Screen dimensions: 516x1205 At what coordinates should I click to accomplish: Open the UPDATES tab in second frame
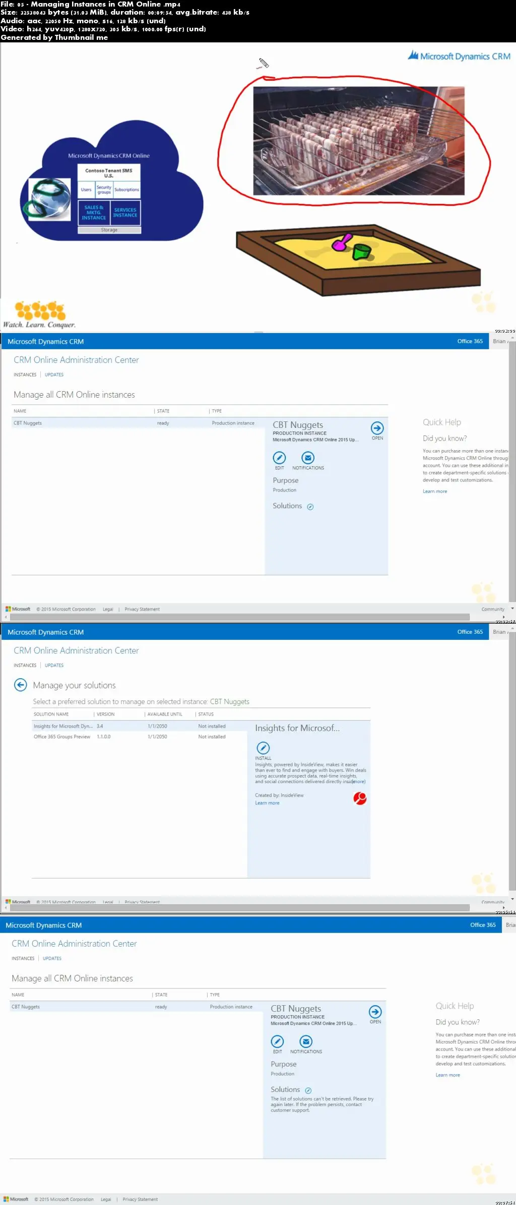tap(54, 374)
